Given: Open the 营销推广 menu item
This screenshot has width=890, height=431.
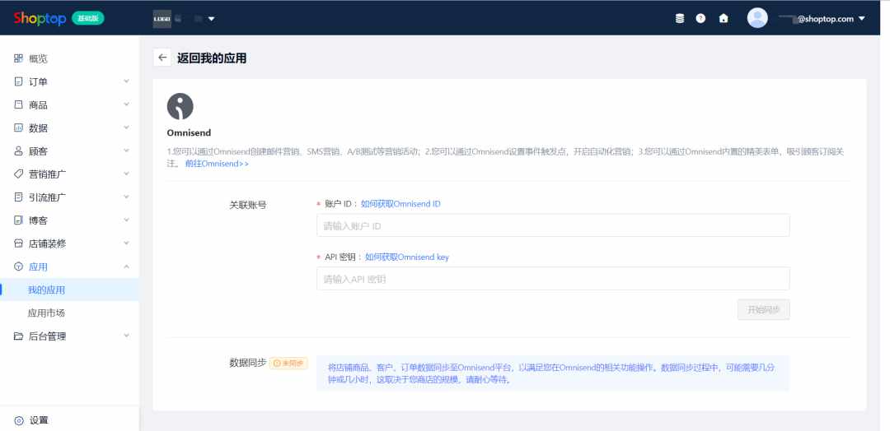Looking at the screenshot, I should (x=47, y=174).
